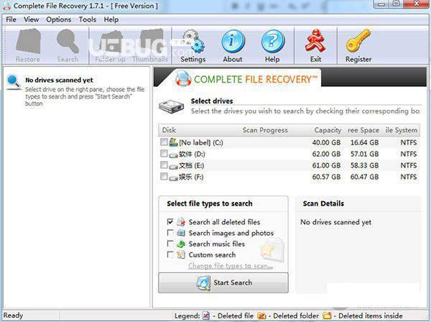Click the Ready status bar text
The image size is (431, 322).
point(13,315)
